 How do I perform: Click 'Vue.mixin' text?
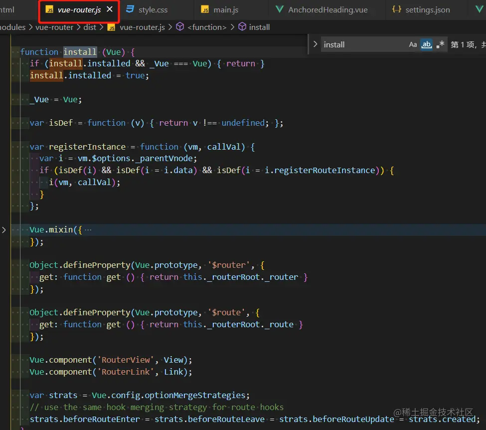click(x=51, y=230)
